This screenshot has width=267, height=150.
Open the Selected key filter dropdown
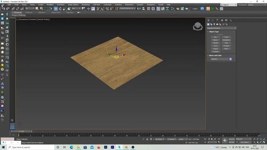(x=244, y=139)
